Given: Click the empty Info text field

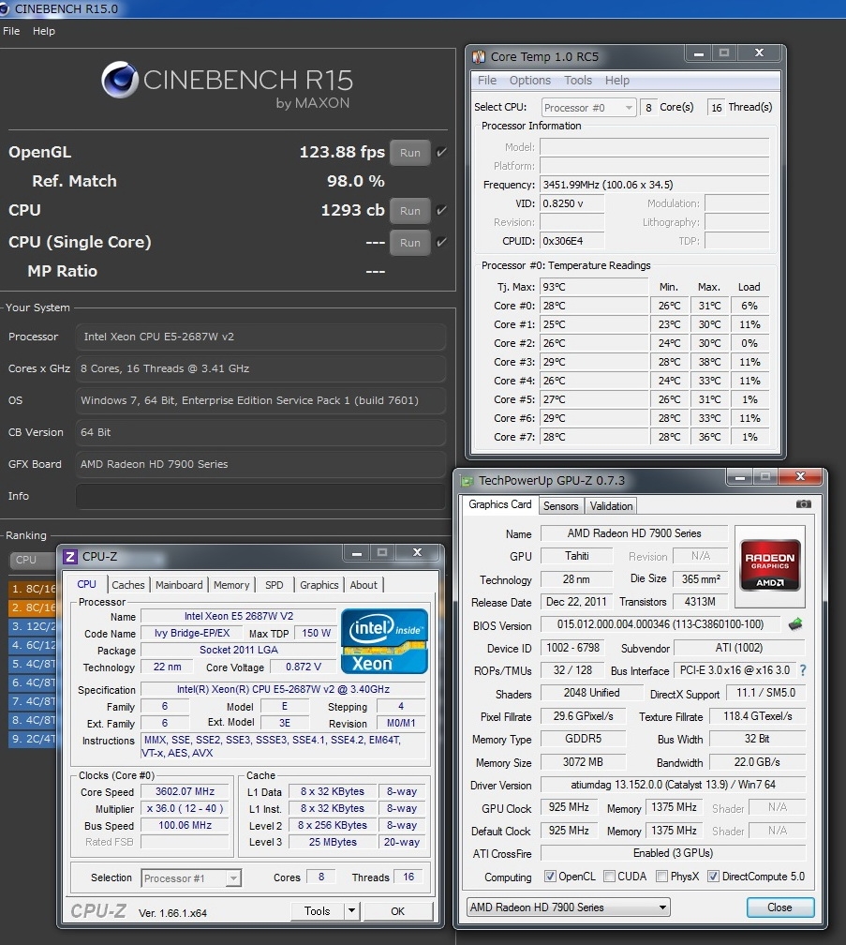Looking at the screenshot, I should pos(260,496).
